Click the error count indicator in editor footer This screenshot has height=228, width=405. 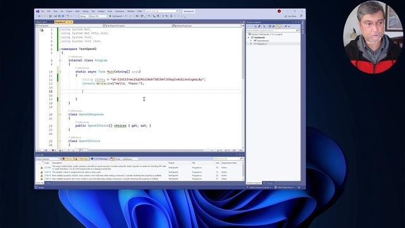tap(53, 150)
